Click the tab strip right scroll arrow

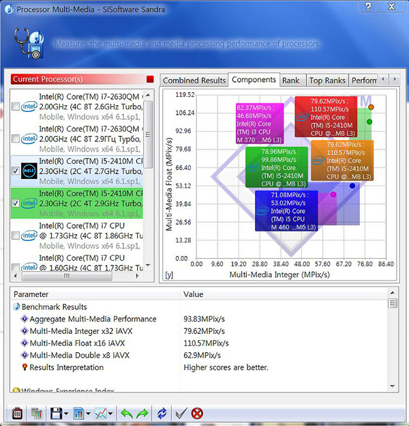point(395,79)
